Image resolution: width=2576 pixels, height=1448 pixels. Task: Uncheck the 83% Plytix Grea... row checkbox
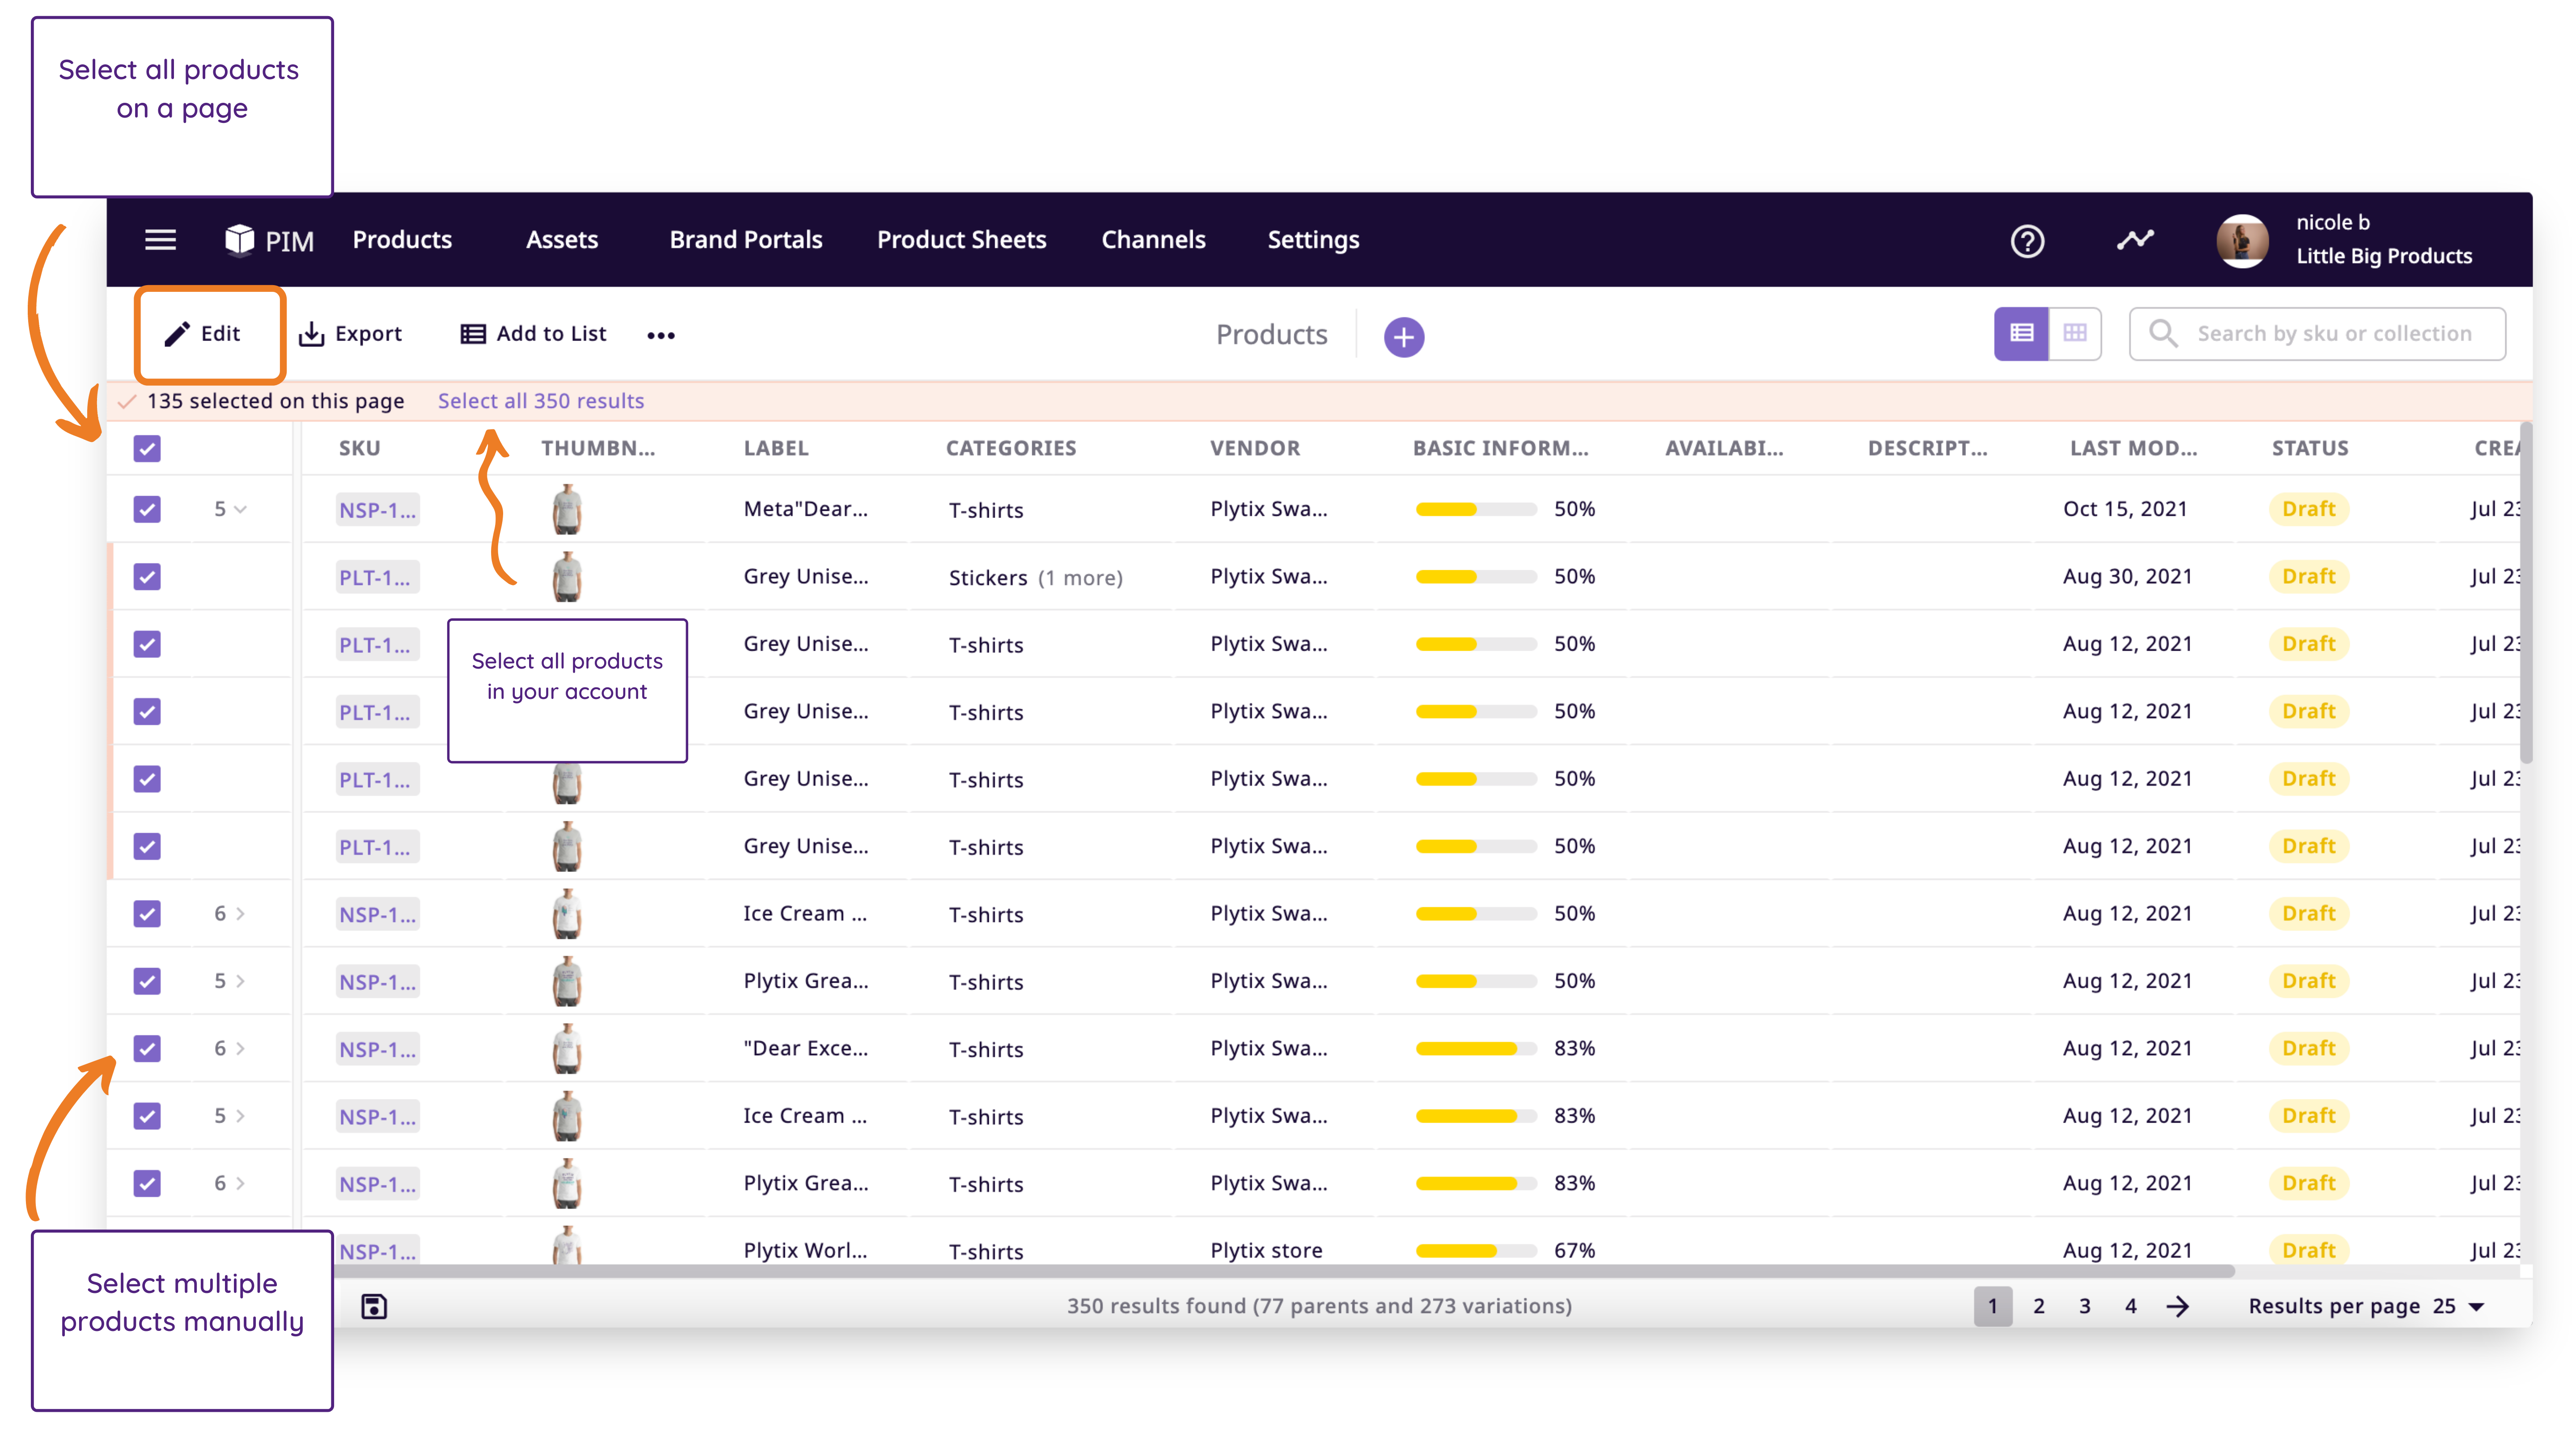pyautogui.click(x=147, y=1183)
